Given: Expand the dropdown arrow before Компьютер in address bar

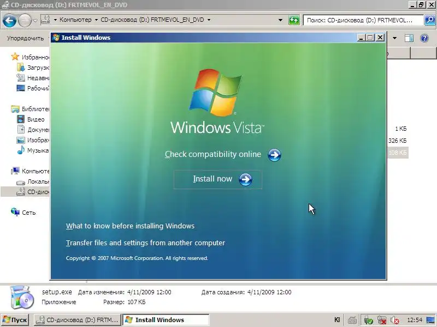Looking at the screenshot, I should click(55, 20).
